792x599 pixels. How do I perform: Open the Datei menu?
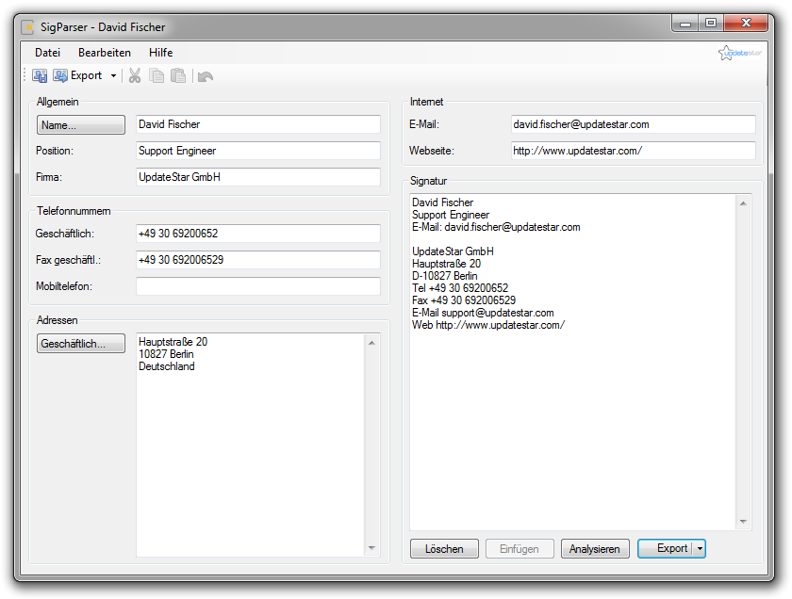(47, 53)
